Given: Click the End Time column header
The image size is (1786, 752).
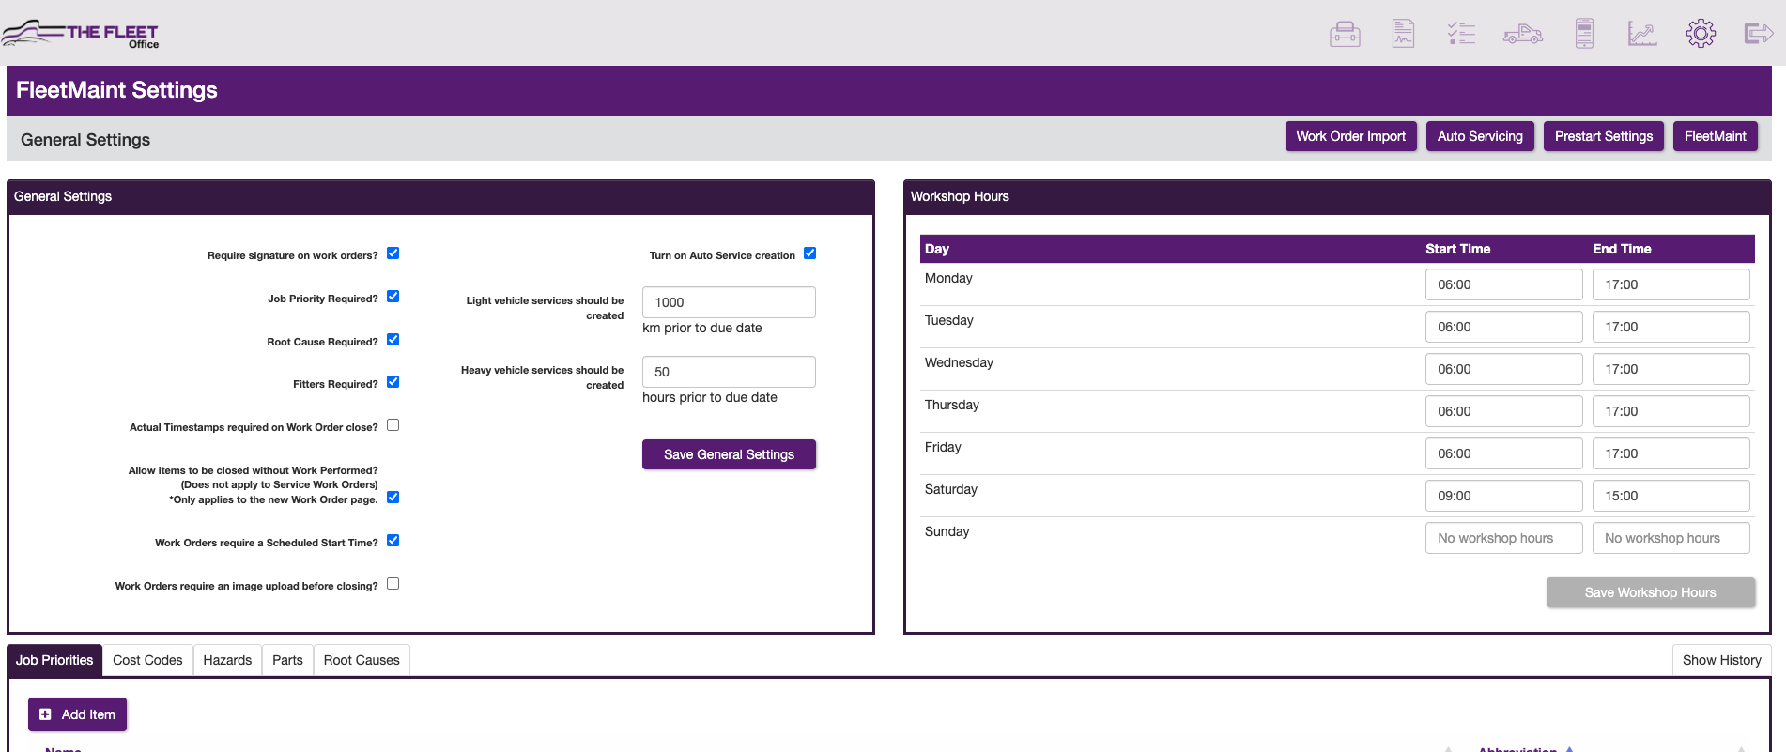Looking at the screenshot, I should [x=1622, y=249].
